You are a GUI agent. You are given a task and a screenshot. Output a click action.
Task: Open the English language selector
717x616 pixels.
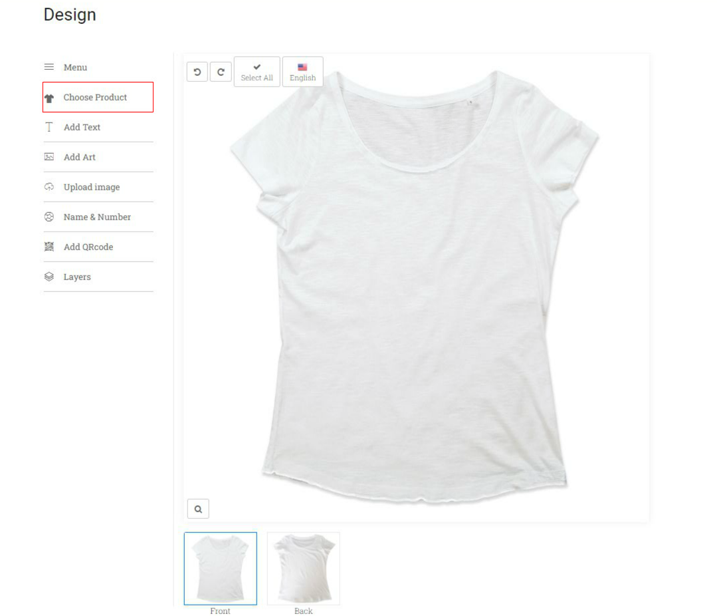(303, 72)
